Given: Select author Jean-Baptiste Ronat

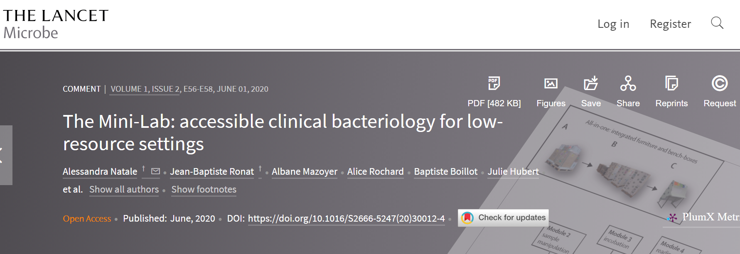Looking at the screenshot, I should [212, 172].
